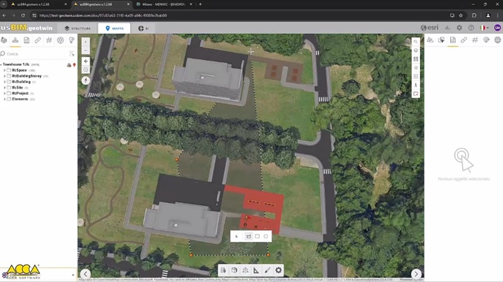
Task: Activate the rotate map tool
Action: pos(86,70)
